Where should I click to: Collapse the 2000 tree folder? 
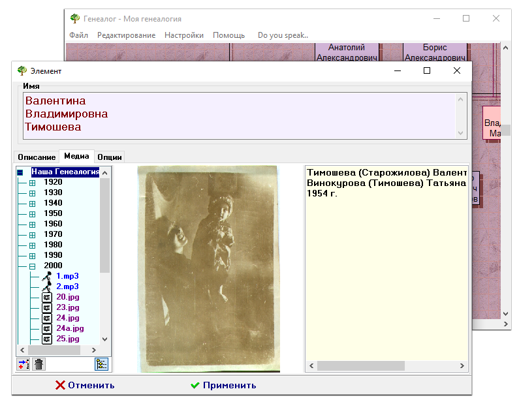[32, 266]
